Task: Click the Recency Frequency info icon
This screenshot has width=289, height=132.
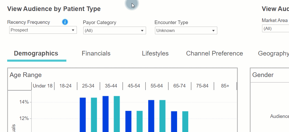Action: point(65,22)
